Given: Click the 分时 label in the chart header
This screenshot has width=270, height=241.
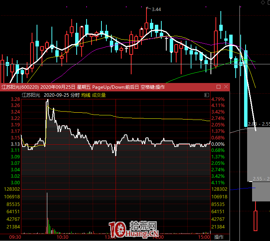Looking at the screenshot, I should coord(75,95).
